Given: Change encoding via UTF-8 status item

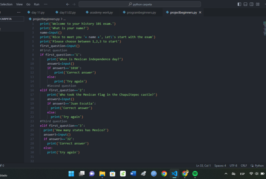Looking at the screenshot, I should tap(233, 166).
